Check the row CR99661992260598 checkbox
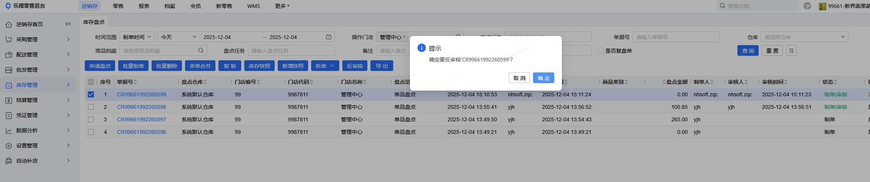The width and height of the screenshot is (870, 182). click(x=91, y=107)
